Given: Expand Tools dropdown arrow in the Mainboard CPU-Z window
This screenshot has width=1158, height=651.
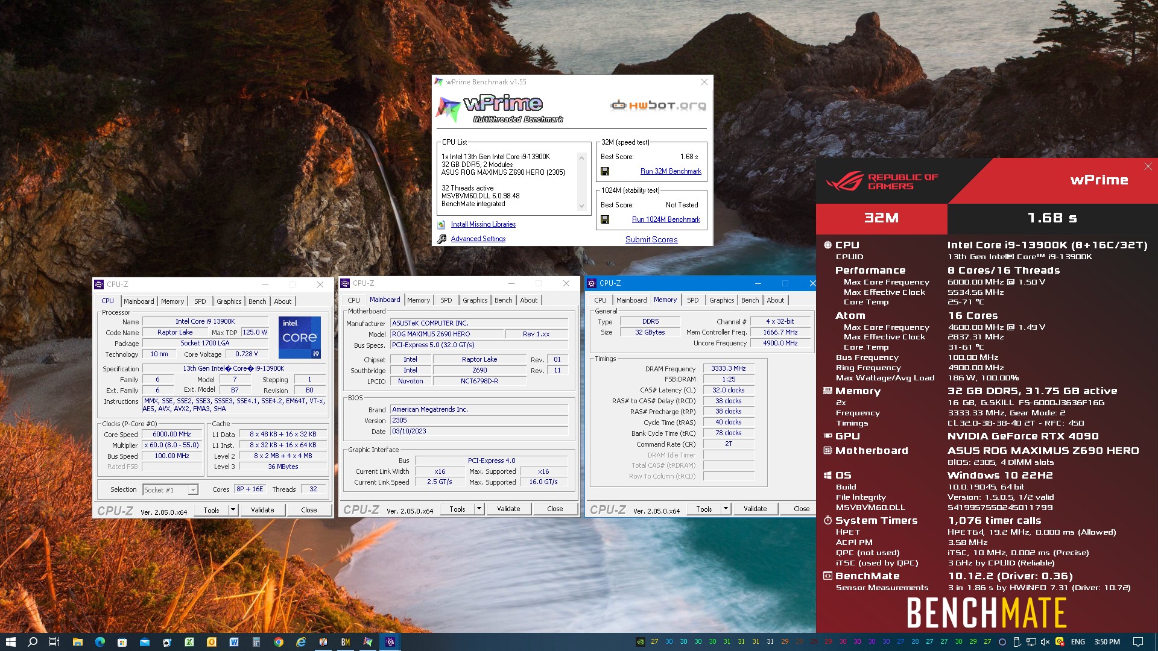Looking at the screenshot, I should [x=479, y=509].
